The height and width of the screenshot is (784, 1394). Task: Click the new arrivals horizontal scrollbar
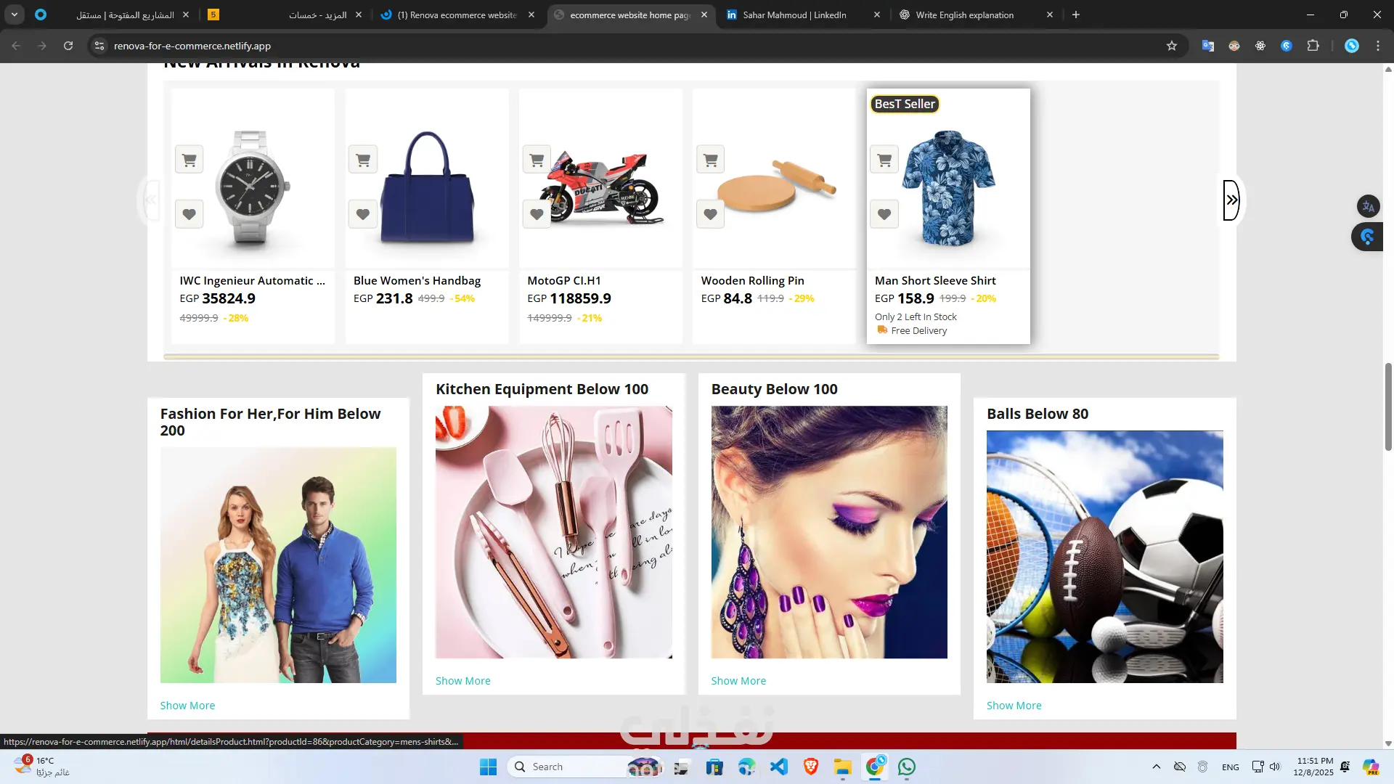point(690,356)
